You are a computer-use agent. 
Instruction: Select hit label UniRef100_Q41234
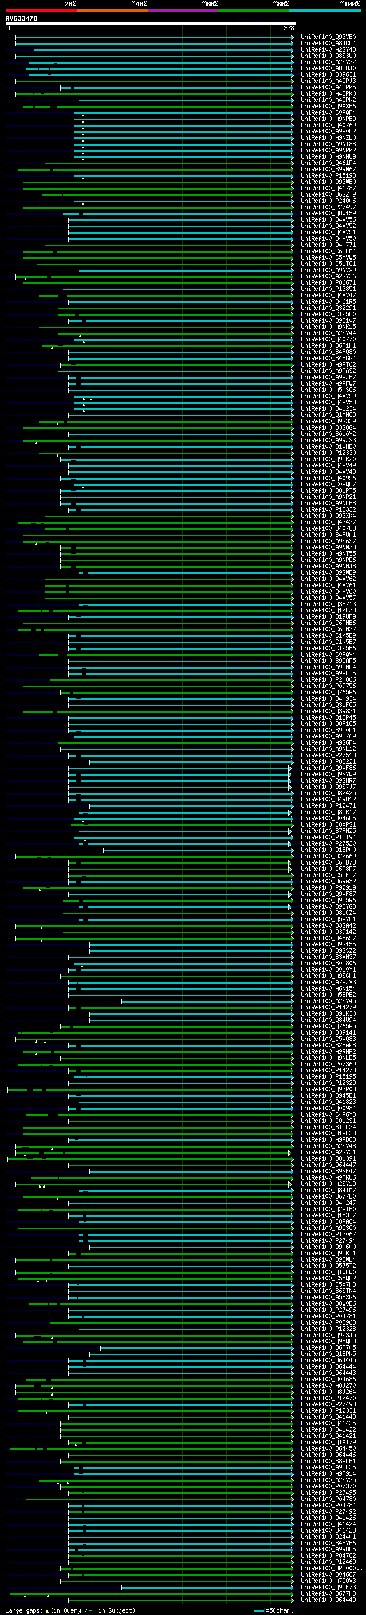pos(328,409)
